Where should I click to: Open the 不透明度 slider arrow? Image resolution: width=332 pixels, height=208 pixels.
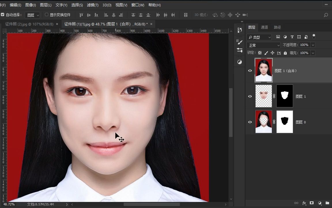[313, 45]
